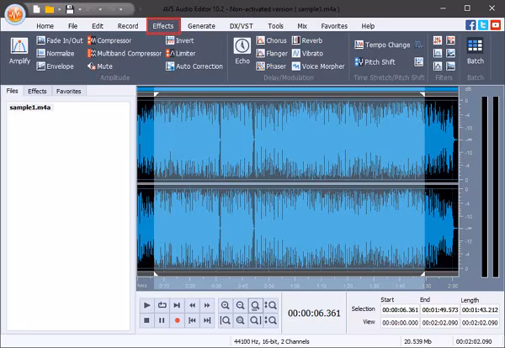Viewport: 505px width, 348px height.
Task: Switch to side panel Effects tab
Action: coord(37,91)
